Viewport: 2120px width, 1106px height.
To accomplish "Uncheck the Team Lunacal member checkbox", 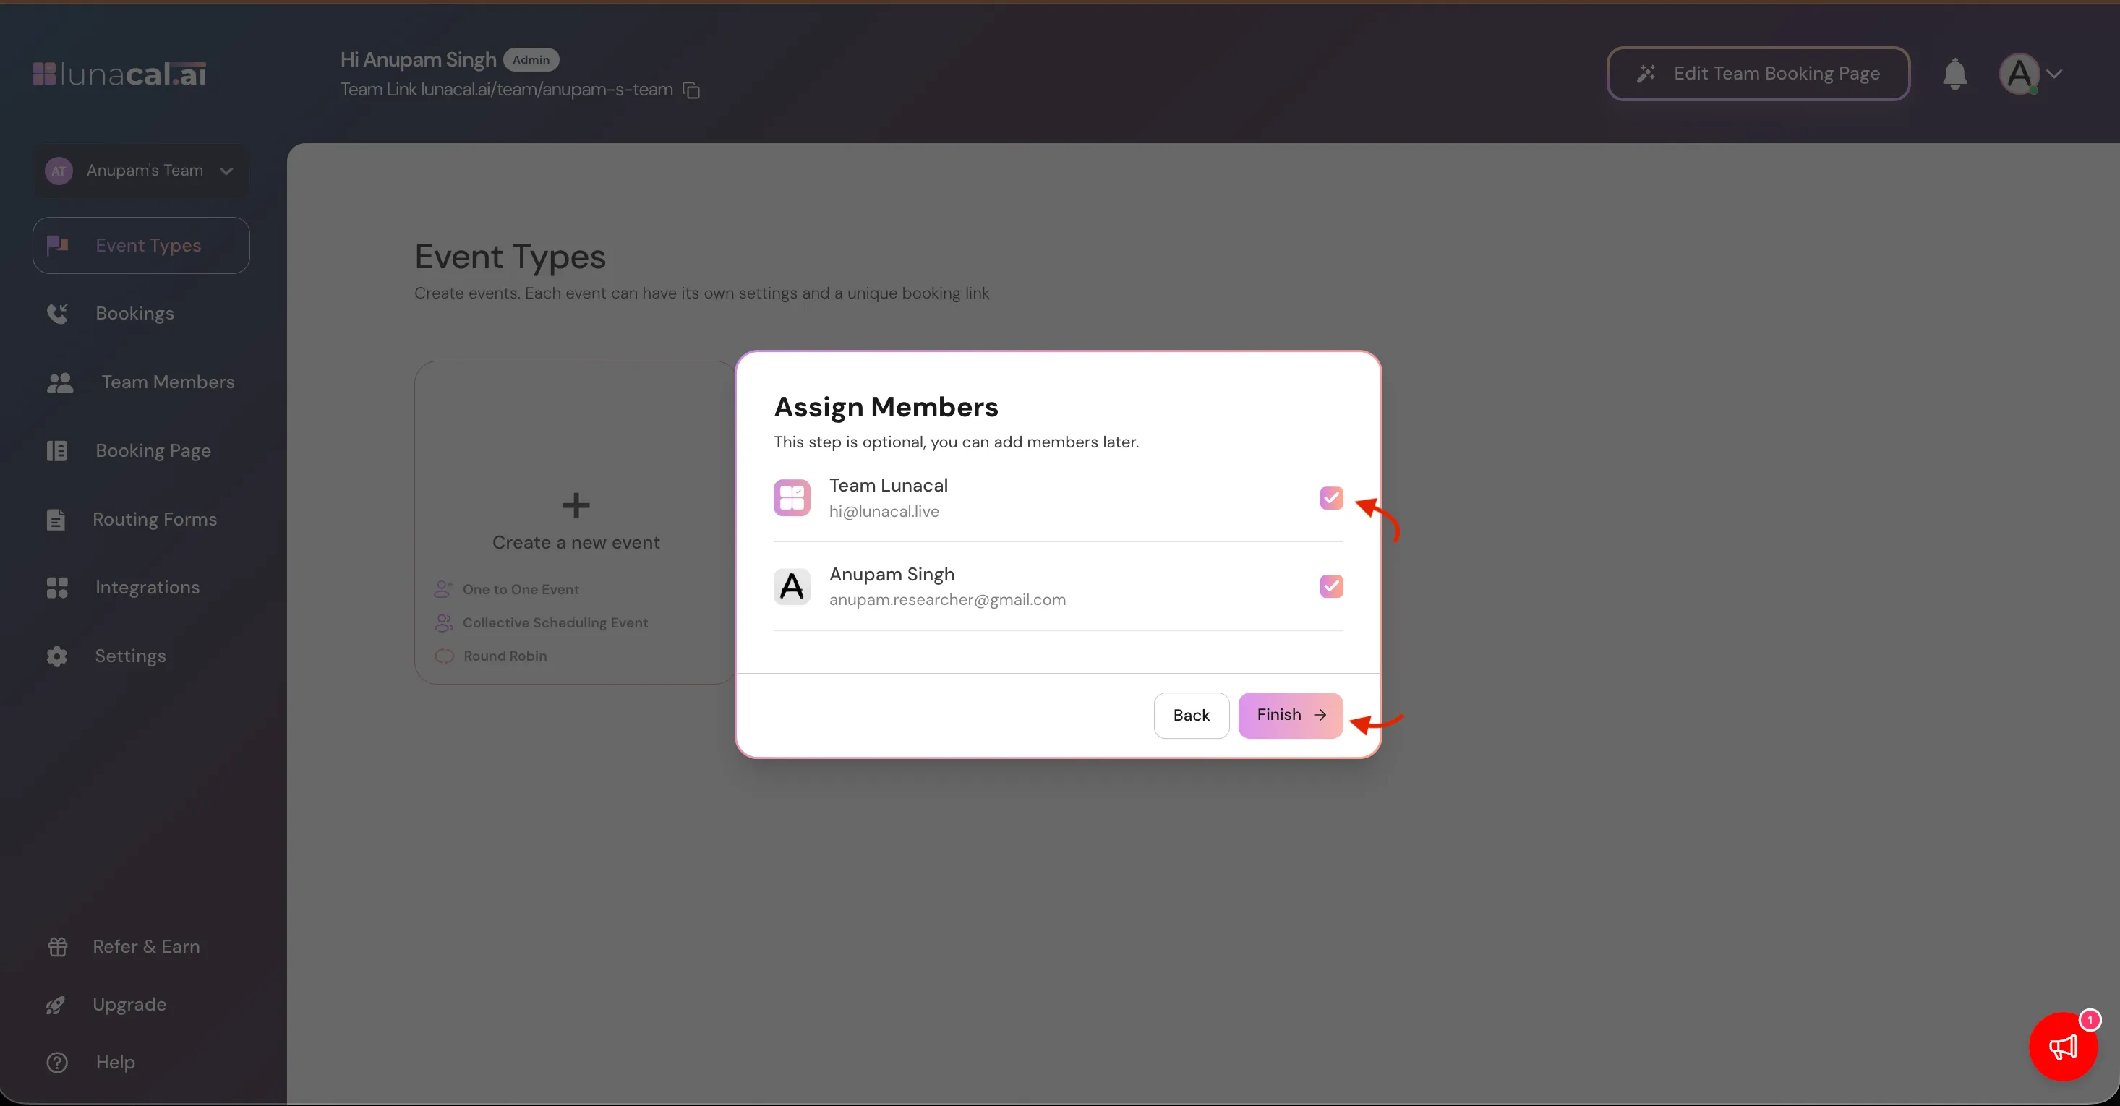I will [x=1330, y=498].
